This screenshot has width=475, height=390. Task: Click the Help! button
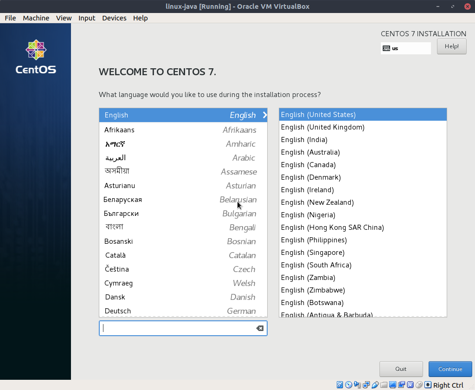[451, 46]
